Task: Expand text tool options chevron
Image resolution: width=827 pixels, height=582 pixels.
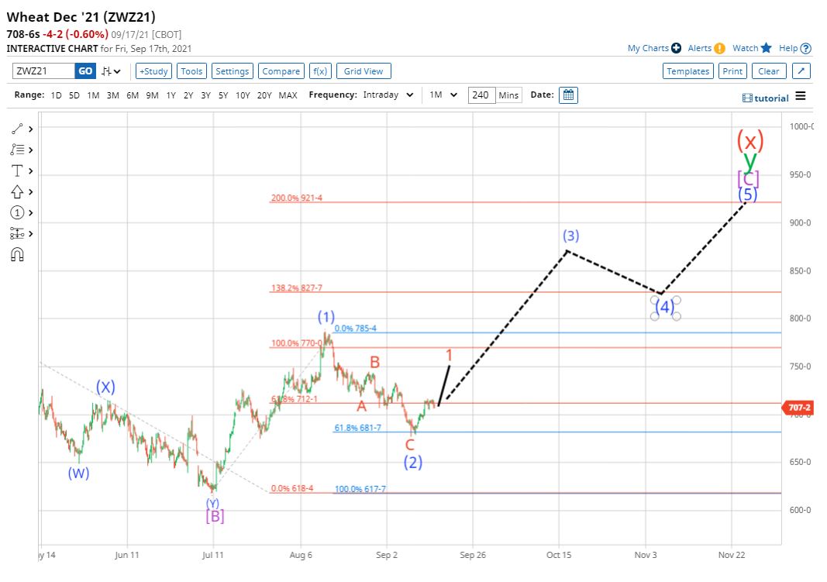Action: pos(30,170)
